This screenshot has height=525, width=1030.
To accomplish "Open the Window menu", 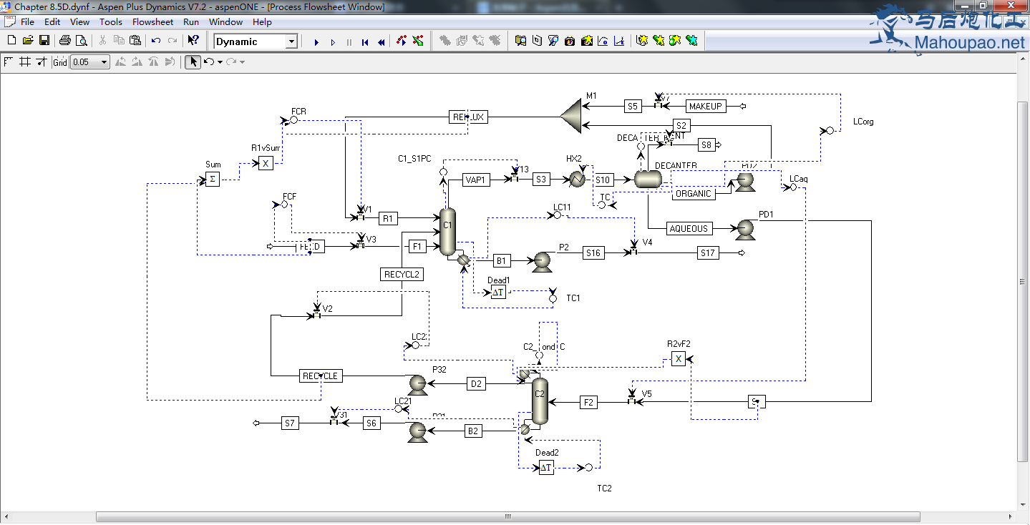I will click(x=225, y=22).
